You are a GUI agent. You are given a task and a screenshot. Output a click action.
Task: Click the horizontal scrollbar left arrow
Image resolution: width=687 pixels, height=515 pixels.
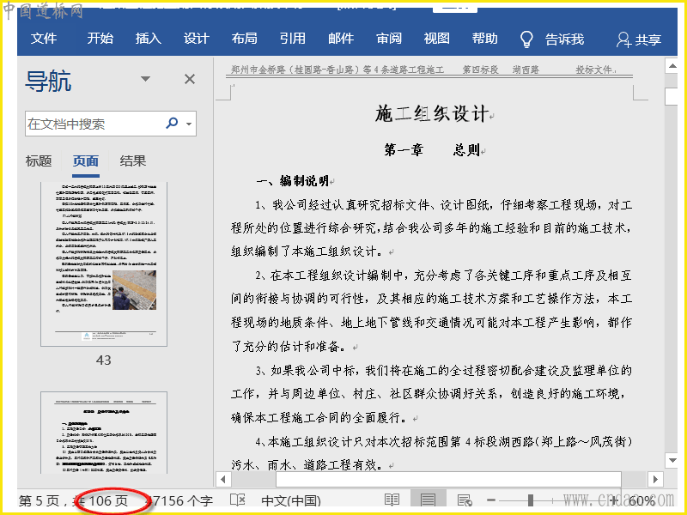223,479
